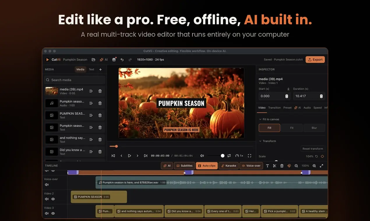The height and width of the screenshot is (221, 370).
Task: Open the Transition tab in the Inspector
Action: pyautogui.click(x=274, y=108)
